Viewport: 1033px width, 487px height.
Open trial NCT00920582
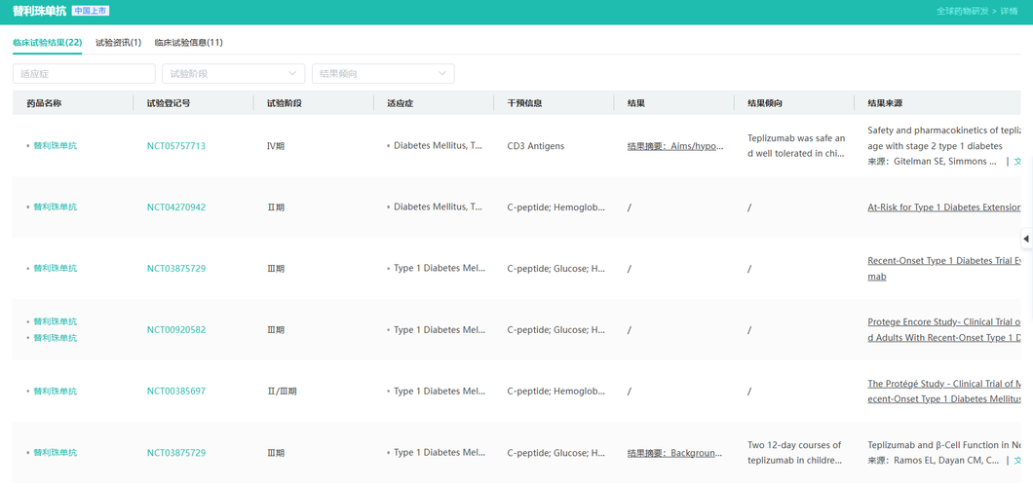(175, 330)
